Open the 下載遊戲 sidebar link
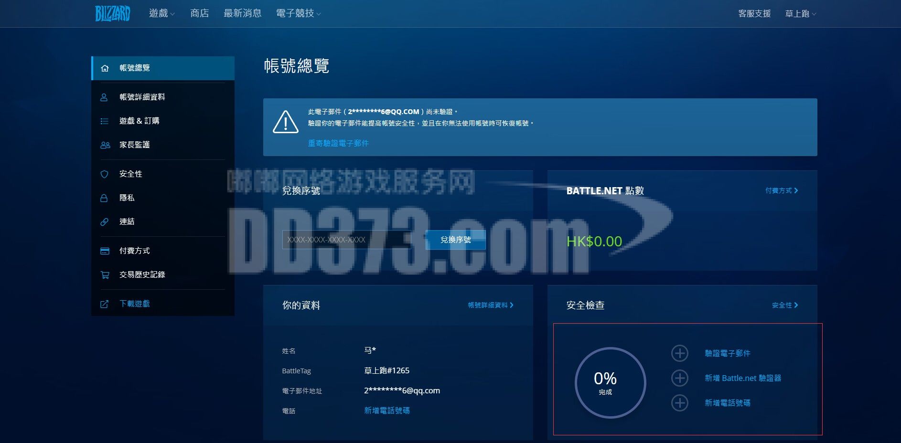901x443 pixels. point(163,304)
